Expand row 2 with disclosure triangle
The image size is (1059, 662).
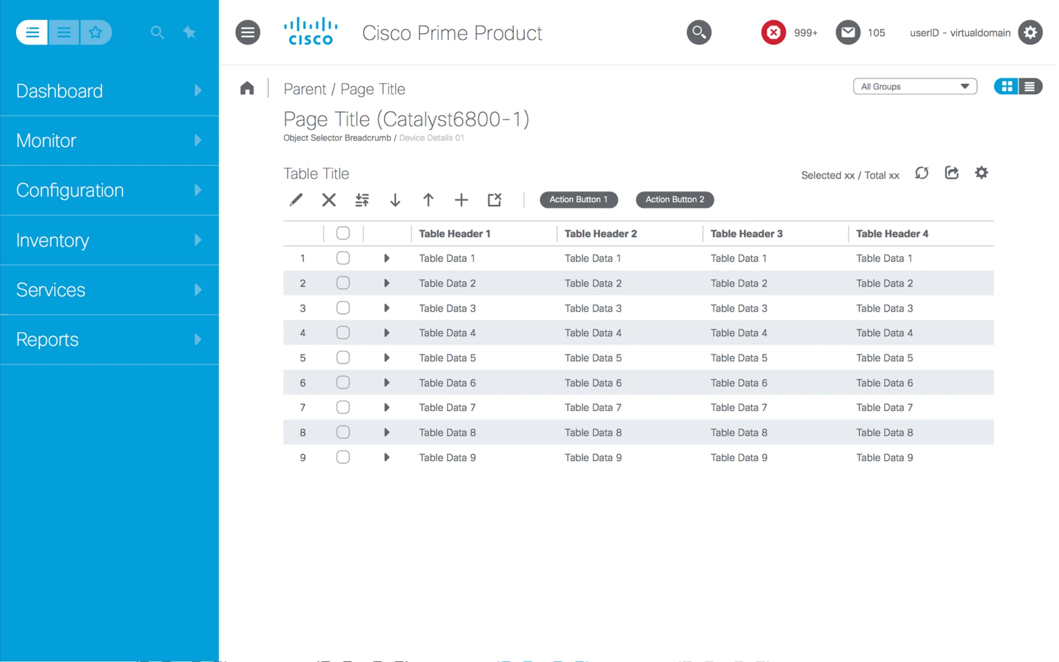point(386,283)
